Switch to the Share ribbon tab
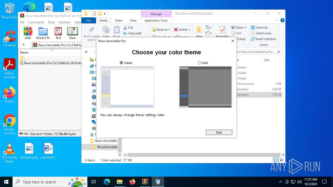This screenshot has height=187, width=333. tap(119, 21)
